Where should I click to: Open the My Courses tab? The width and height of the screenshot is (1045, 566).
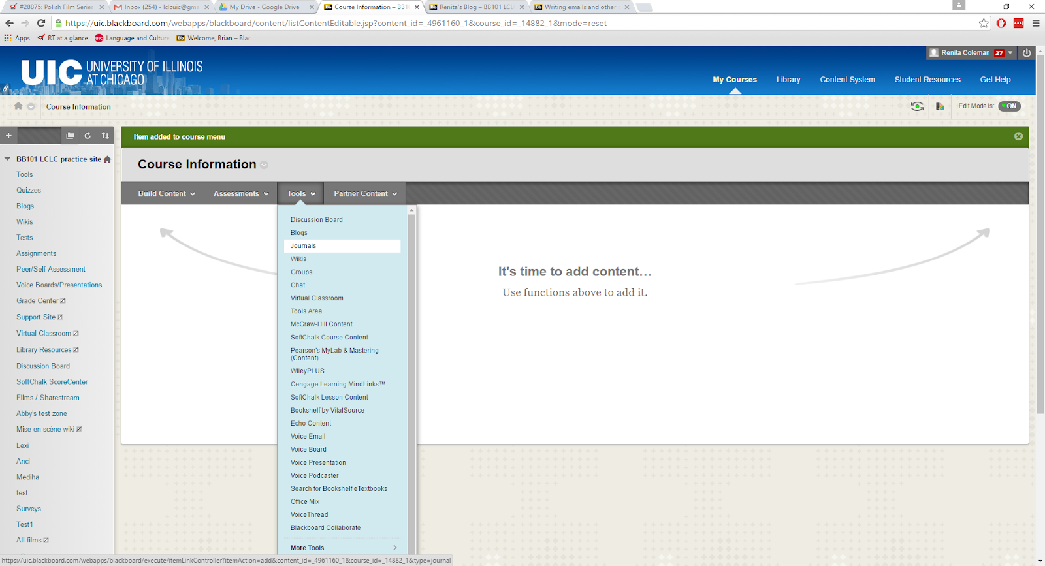pyautogui.click(x=735, y=80)
